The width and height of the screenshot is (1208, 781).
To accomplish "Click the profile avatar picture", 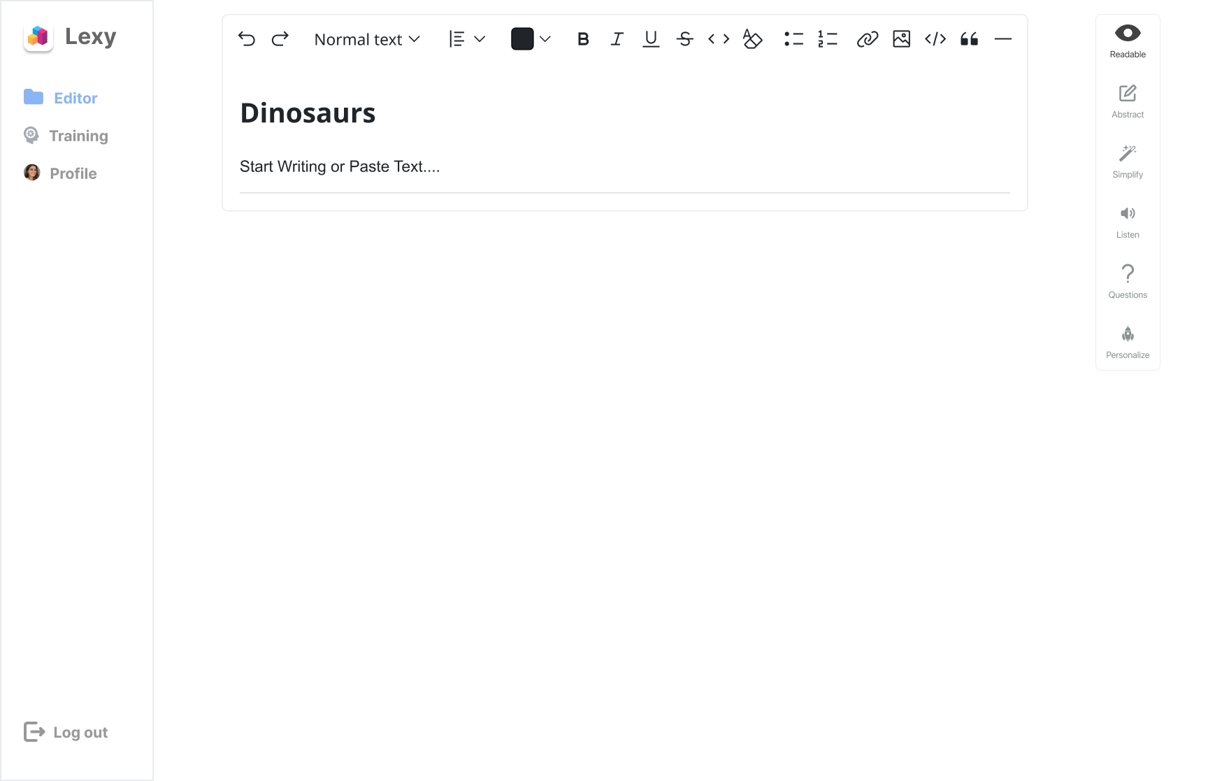I will click(31, 173).
